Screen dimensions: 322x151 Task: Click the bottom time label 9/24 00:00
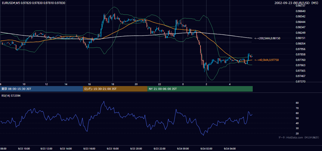pos(183,148)
